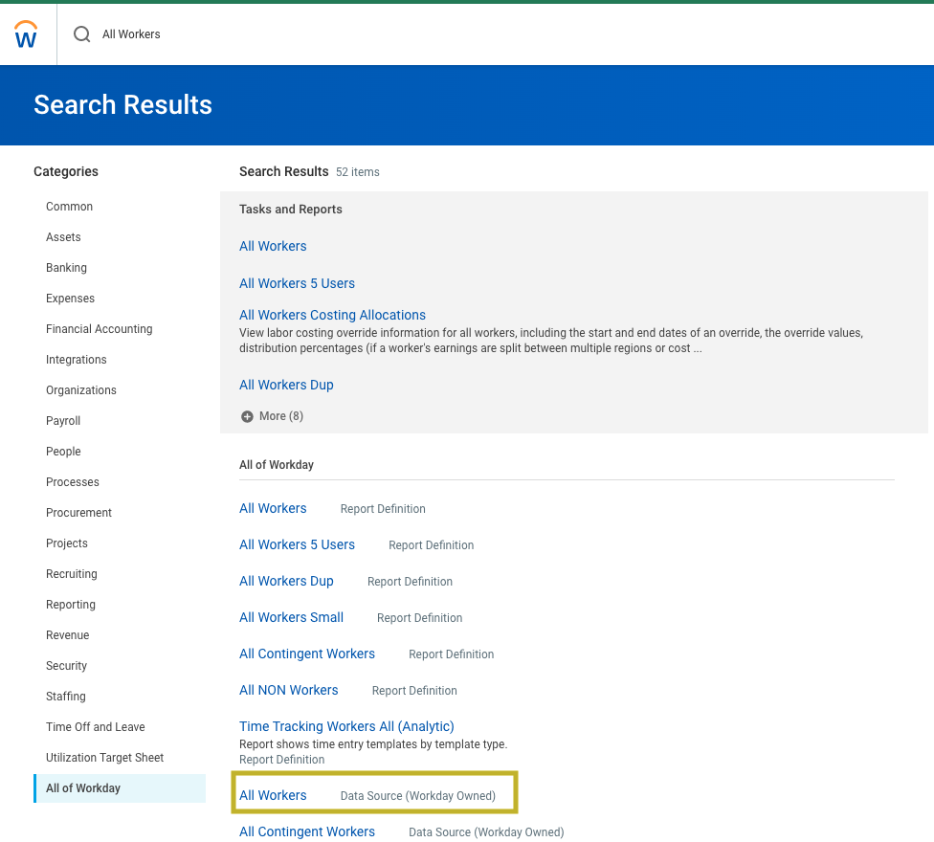Select the Financial Accounting category
The image size is (934, 842).
(99, 329)
